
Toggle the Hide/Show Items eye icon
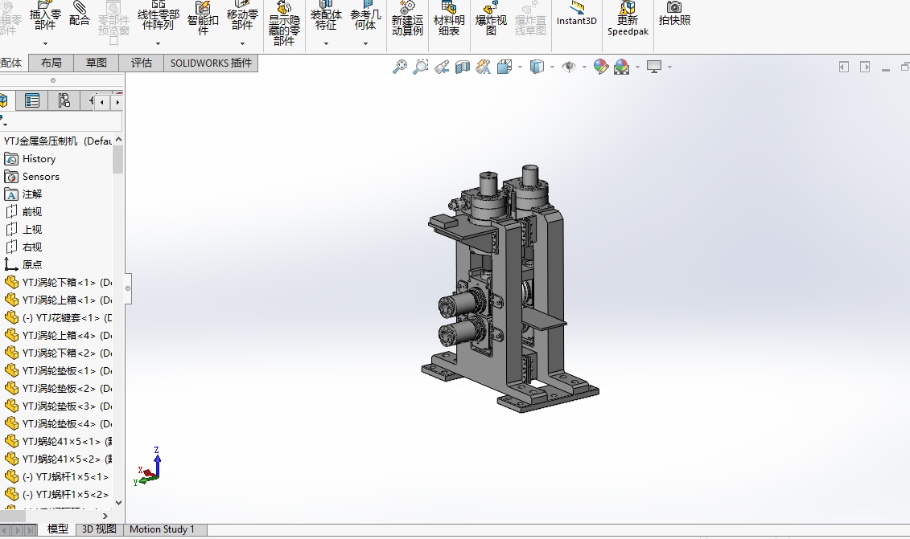569,67
